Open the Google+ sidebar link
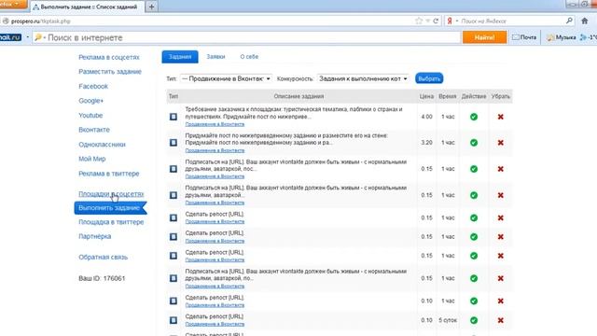This screenshot has height=336, width=597. [91, 101]
